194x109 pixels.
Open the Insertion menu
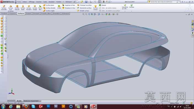pos(39,2)
